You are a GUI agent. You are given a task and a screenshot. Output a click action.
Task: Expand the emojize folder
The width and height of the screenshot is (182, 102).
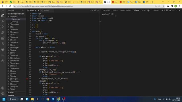(16, 79)
